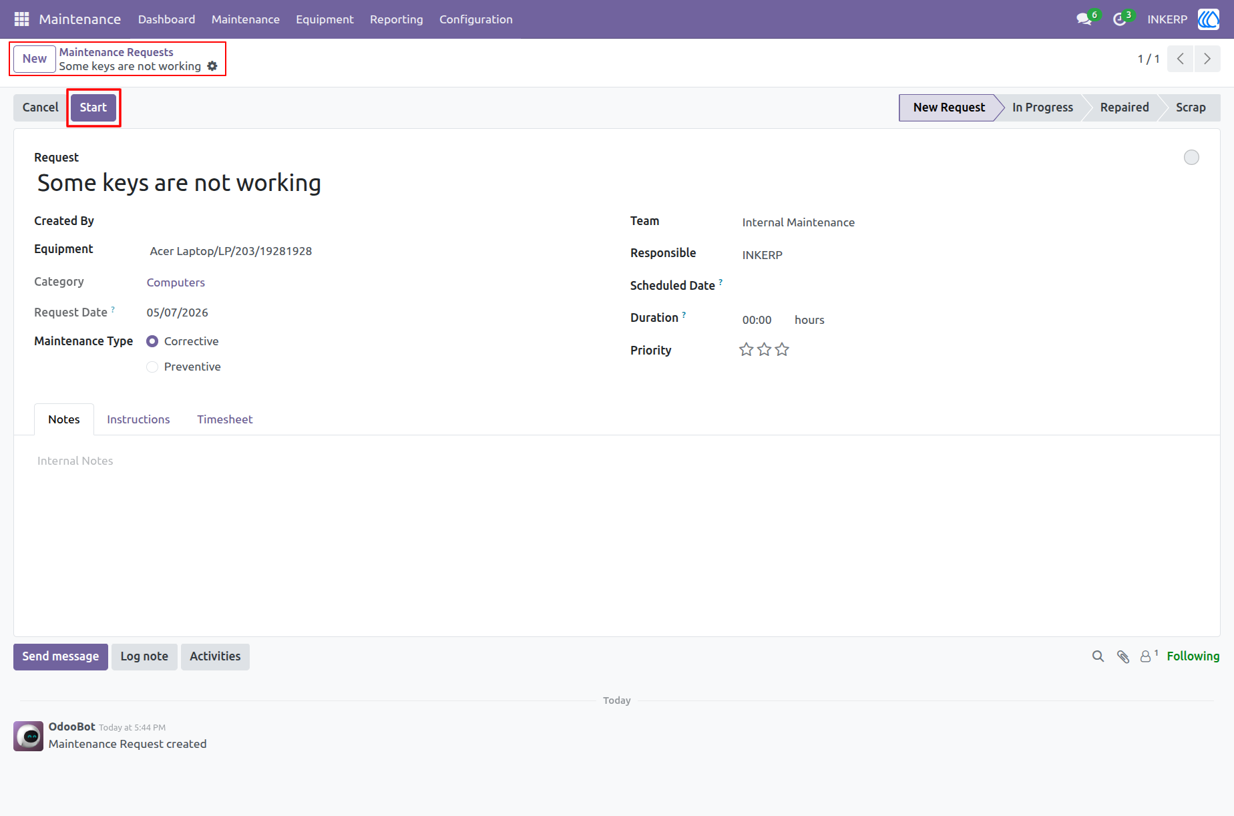The image size is (1234, 816).
Task: Set stage to Scrap
Action: [1191, 108]
